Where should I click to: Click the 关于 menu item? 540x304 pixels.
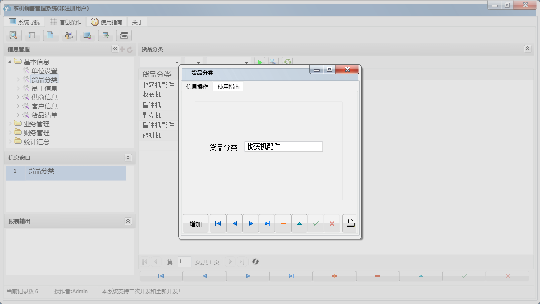(x=137, y=22)
